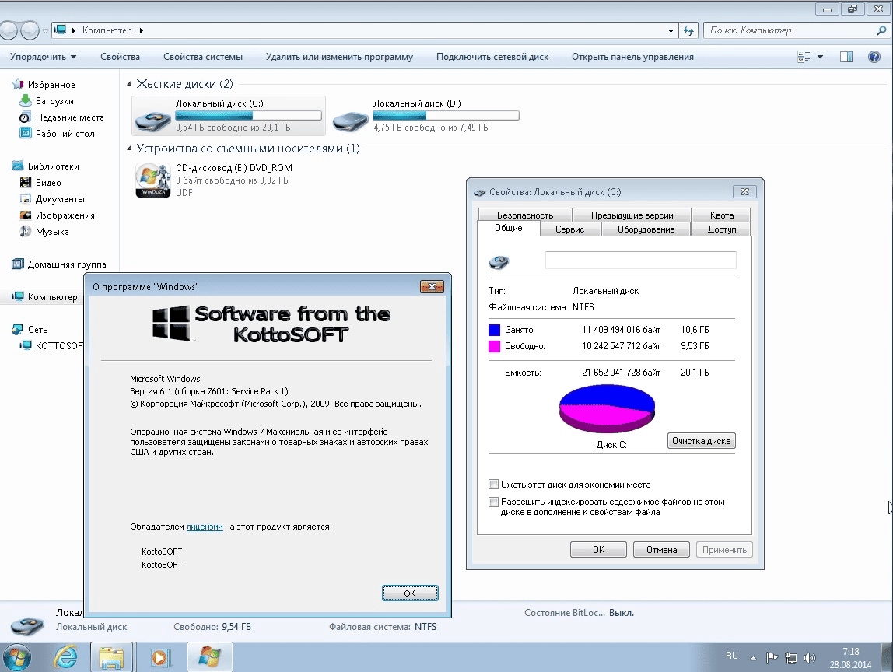893x672 pixels.
Task: Open recent pages dropdown arrow
Action: (x=45, y=31)
